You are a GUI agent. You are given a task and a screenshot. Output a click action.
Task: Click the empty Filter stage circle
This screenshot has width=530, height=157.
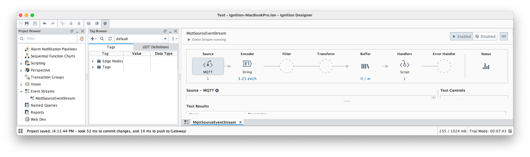pyautogui.click(x=287, y=66)
